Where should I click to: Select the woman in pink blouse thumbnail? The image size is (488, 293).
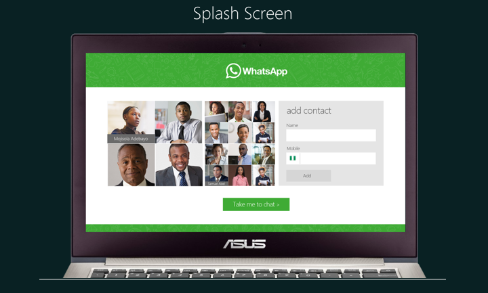(240, 175)
